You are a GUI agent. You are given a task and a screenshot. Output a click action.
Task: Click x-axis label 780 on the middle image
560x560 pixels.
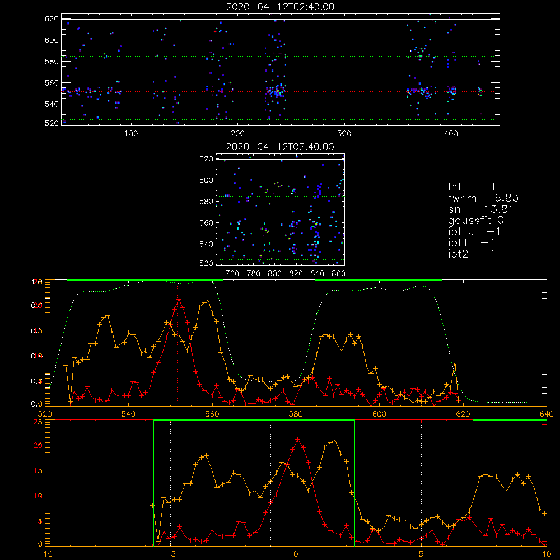(x=254, y=274)
